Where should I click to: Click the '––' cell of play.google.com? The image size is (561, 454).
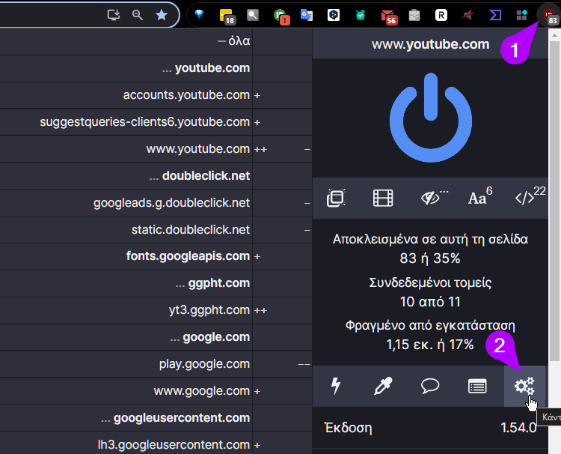tap(282, 364)
